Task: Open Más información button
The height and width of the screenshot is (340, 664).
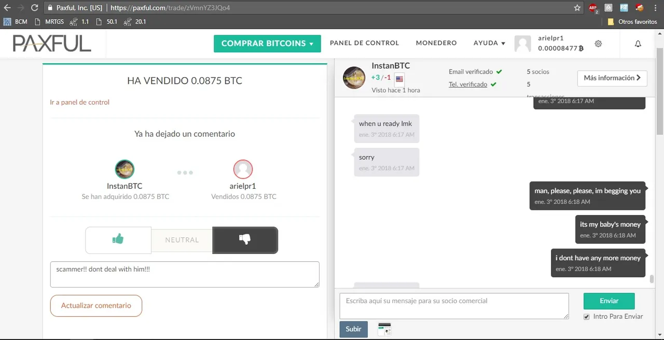Action: 612,78
